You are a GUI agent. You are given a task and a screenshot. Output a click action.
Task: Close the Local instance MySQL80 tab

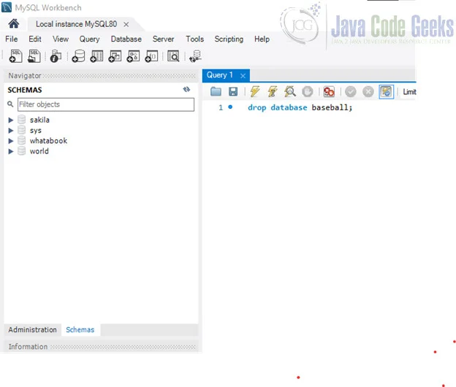coord(126,24)
